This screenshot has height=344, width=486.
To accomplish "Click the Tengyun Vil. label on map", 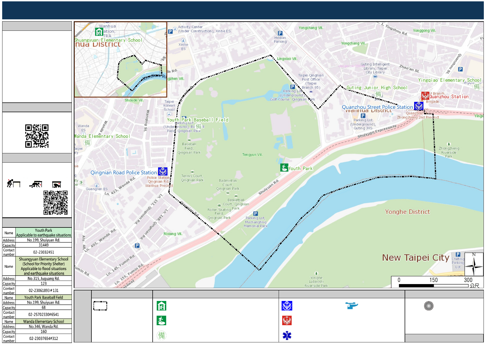I will coord(253,155).
